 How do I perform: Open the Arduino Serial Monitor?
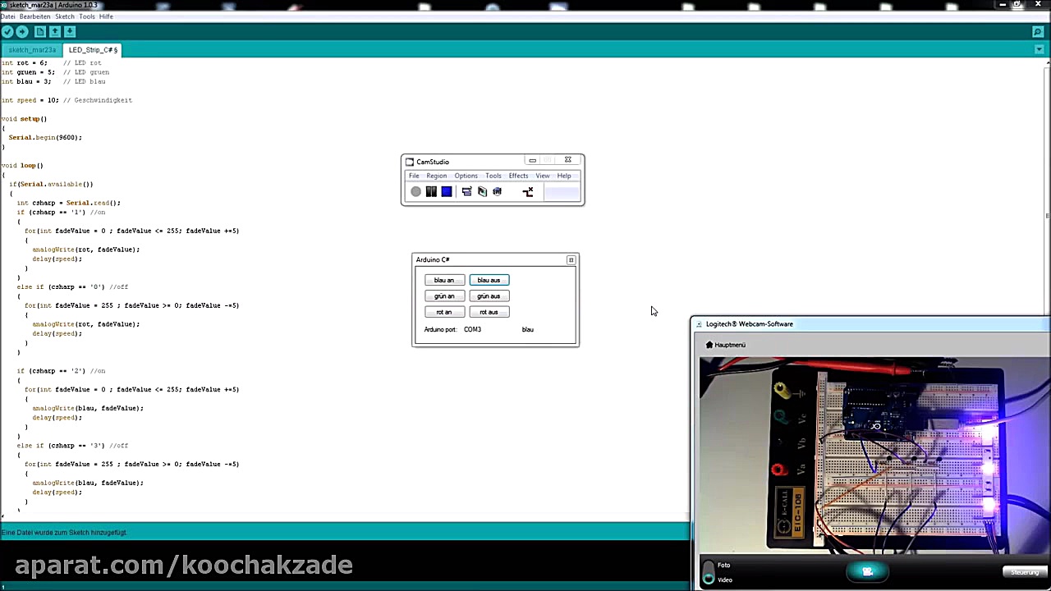pyautogui.click(x=1037, y=31)
